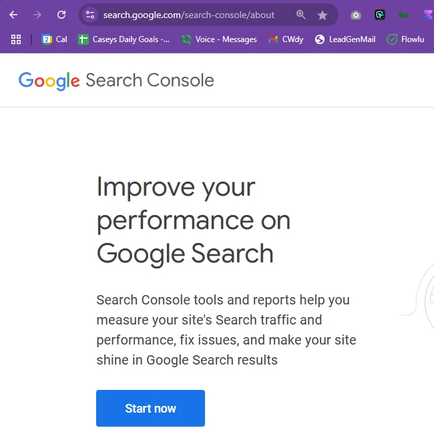The width and height of the screenshot is (434, 444).
Task: Click the Google Search Console logo
Action: [116, 81]
